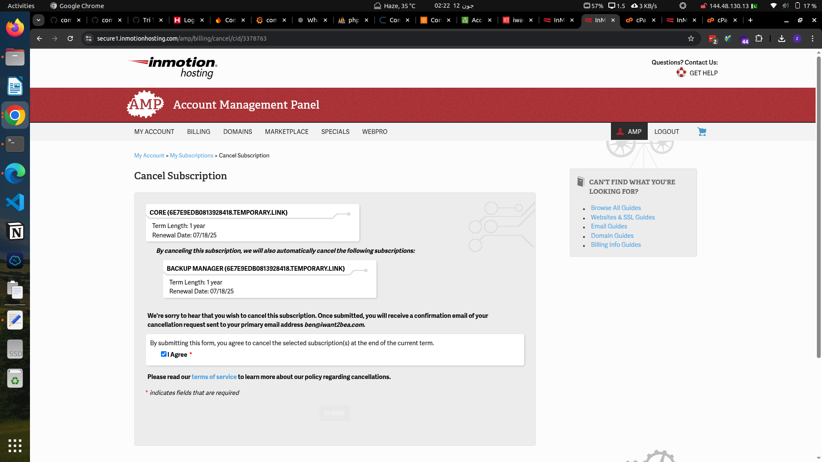This screenshot has width=822, height=462.
Task: Click the AMP logo badge
Action: 146,104
